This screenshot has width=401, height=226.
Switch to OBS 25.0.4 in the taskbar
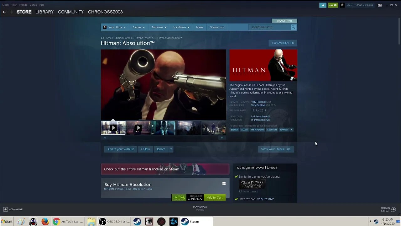point(114,222)
